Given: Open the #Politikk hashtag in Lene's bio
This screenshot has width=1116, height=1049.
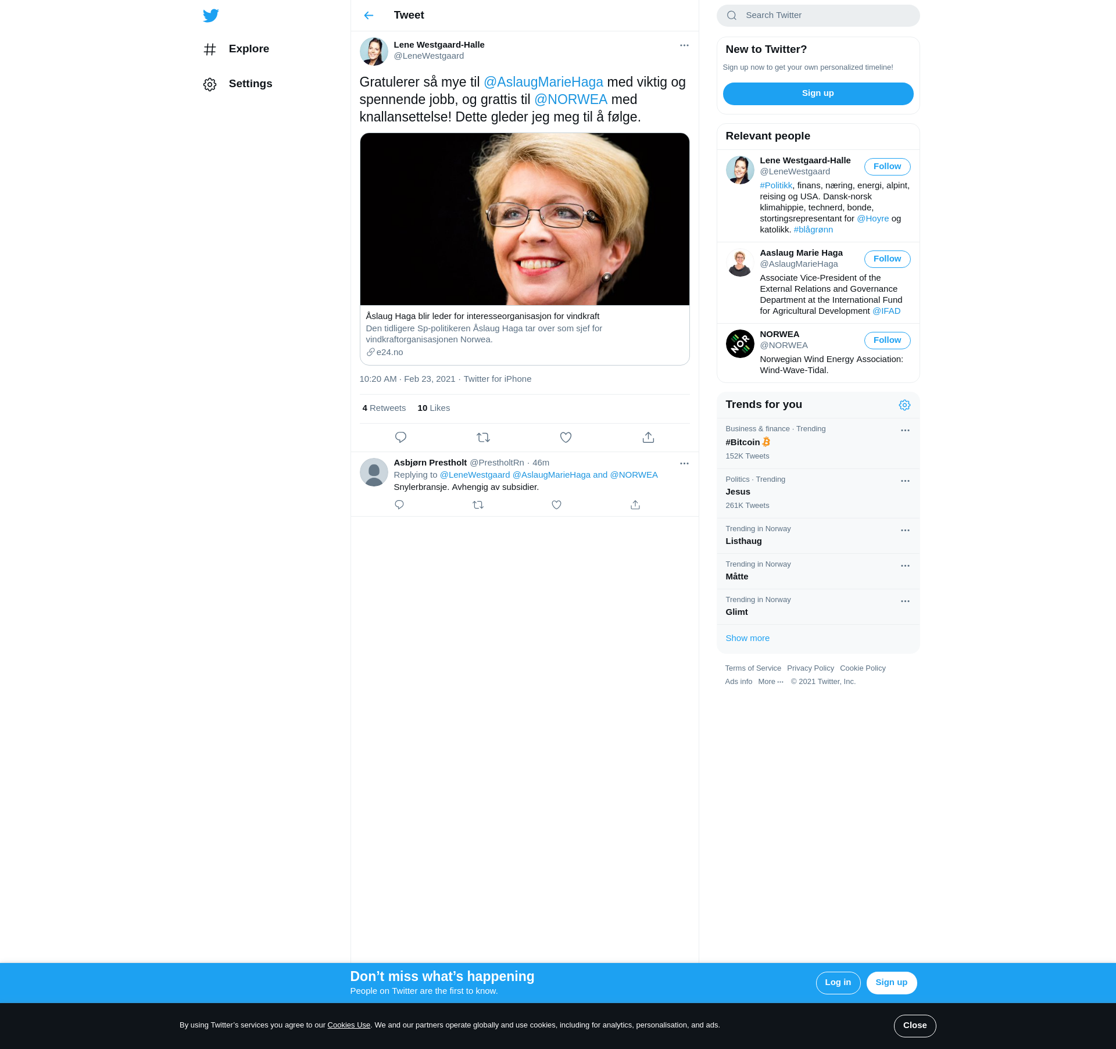Looking at the screenshot, I should 776,186.
